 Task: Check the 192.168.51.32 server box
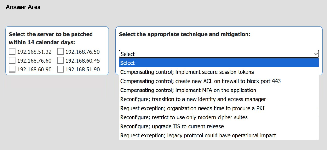[x=12, y=52]
